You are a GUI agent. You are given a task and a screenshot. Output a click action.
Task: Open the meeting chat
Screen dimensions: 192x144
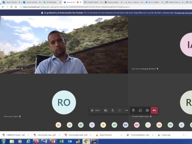click(140, 110)
